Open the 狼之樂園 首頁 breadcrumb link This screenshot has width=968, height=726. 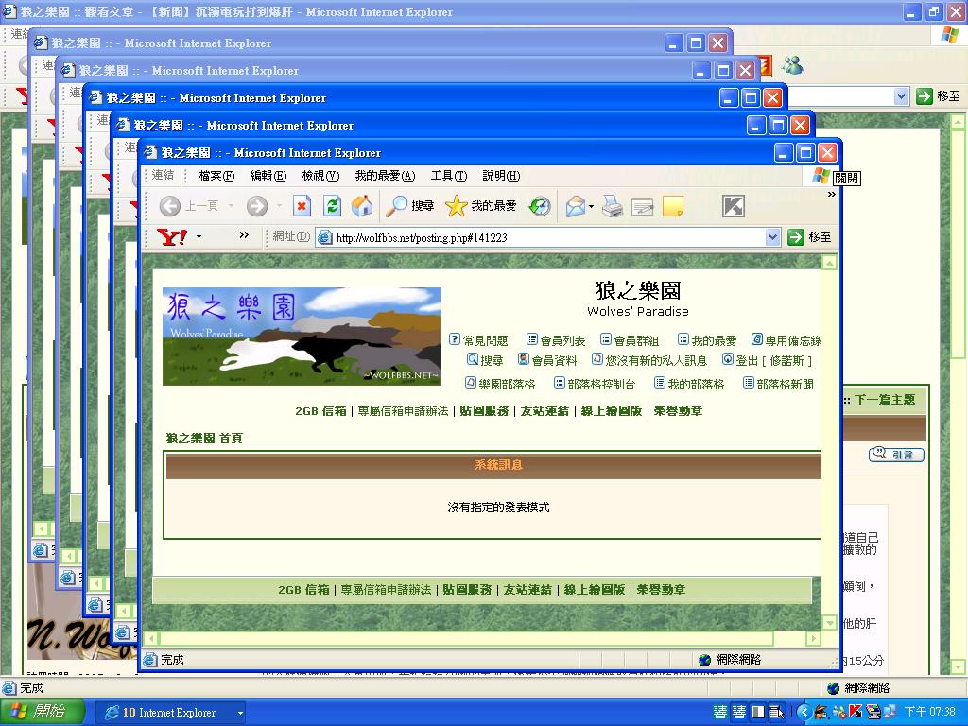click(204, 439)
